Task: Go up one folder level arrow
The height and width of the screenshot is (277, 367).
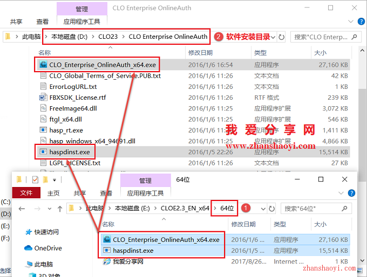Action: 60,209
